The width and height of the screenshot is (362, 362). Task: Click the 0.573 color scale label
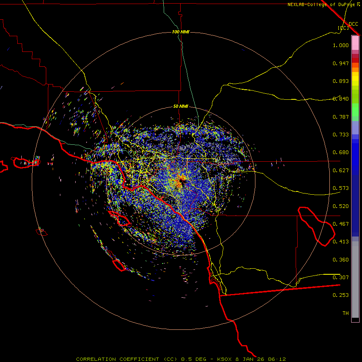coord(341,188)
